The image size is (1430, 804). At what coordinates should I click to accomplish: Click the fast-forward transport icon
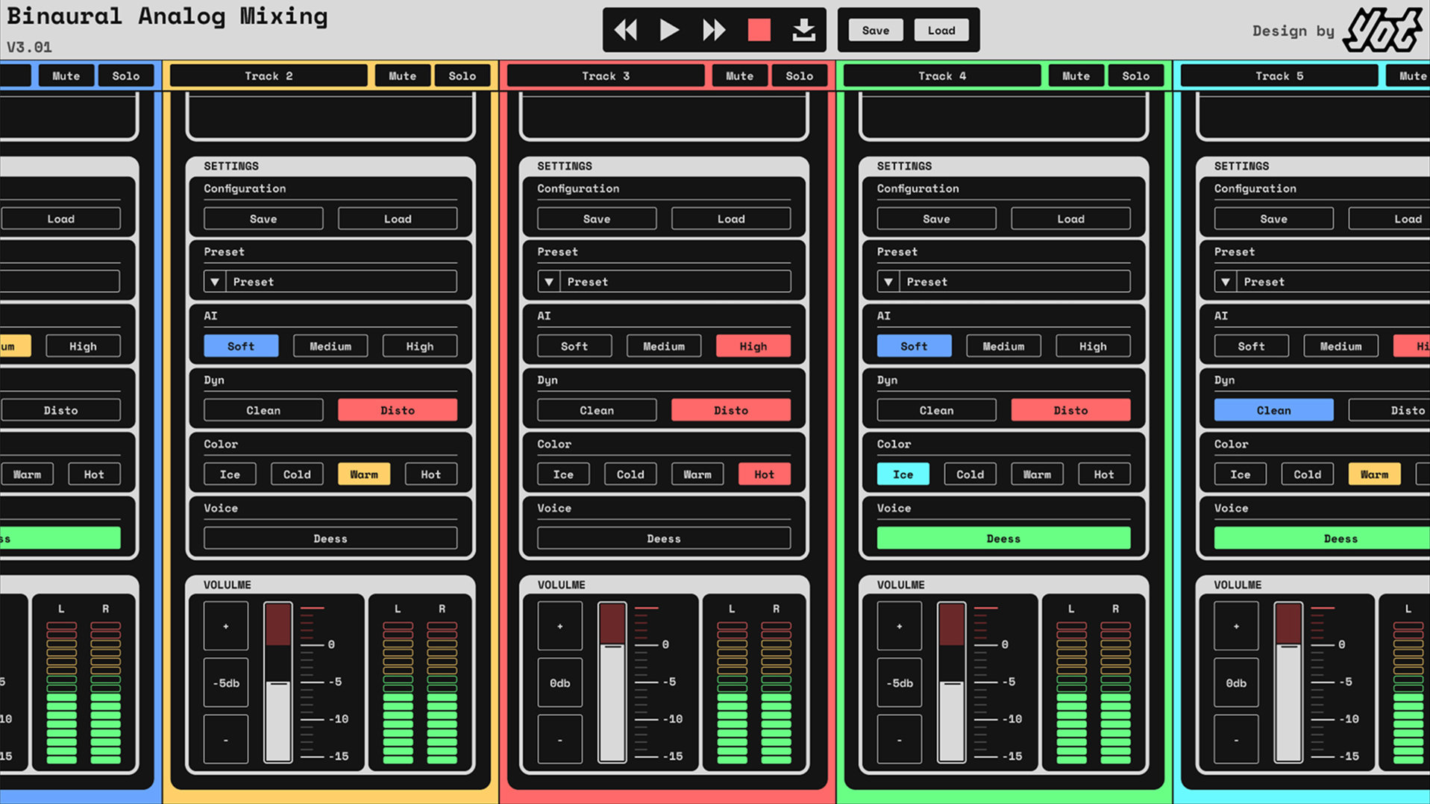click(714, 31)
